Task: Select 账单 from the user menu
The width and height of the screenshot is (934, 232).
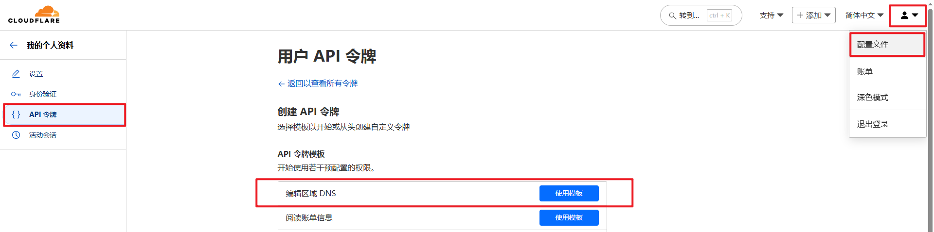Action: [865, 71]
